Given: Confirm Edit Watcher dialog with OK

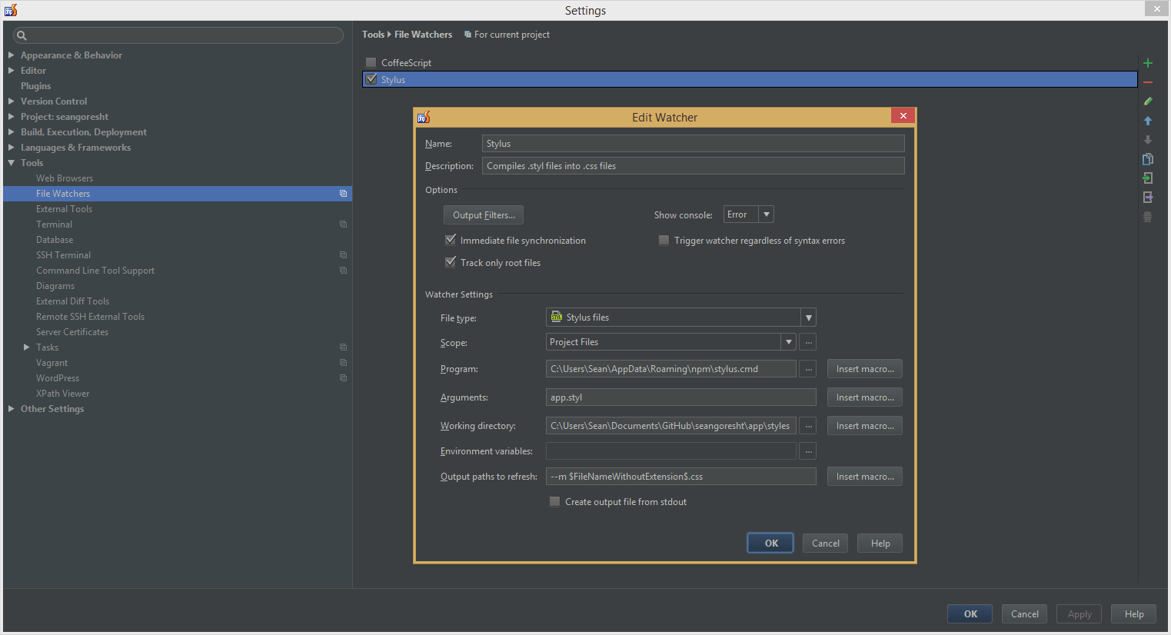Looking at the screenshot, I should tap(771, 543).
